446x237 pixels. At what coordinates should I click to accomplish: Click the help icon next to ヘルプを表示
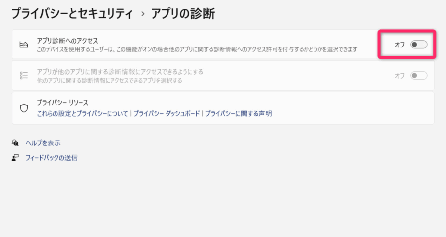[x=15, y=143]
